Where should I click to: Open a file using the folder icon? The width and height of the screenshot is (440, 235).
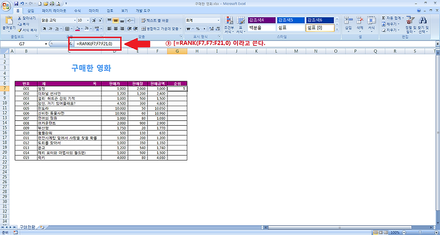(46, 4)
